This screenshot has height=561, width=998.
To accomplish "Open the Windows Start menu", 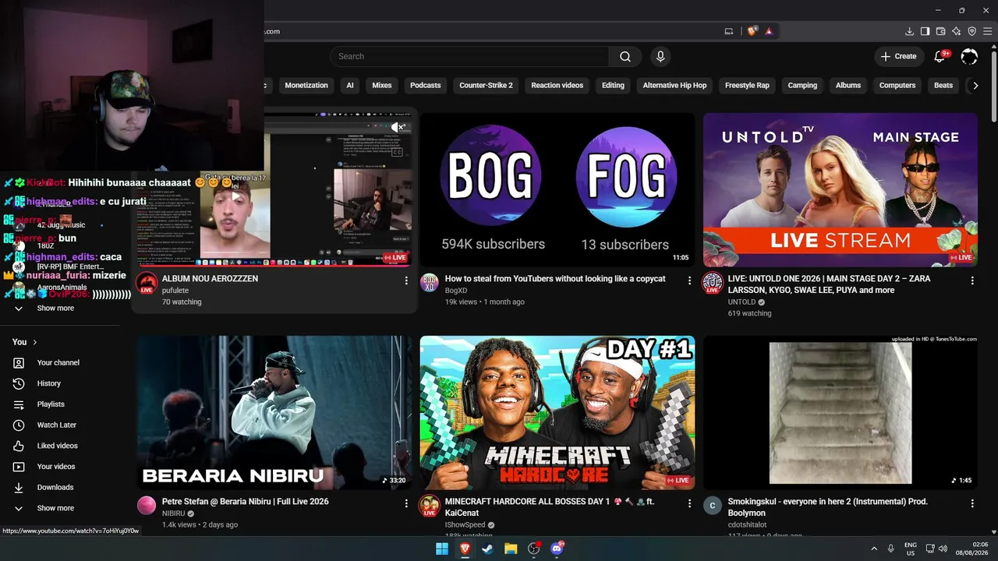I will click(x=442, y=549).
